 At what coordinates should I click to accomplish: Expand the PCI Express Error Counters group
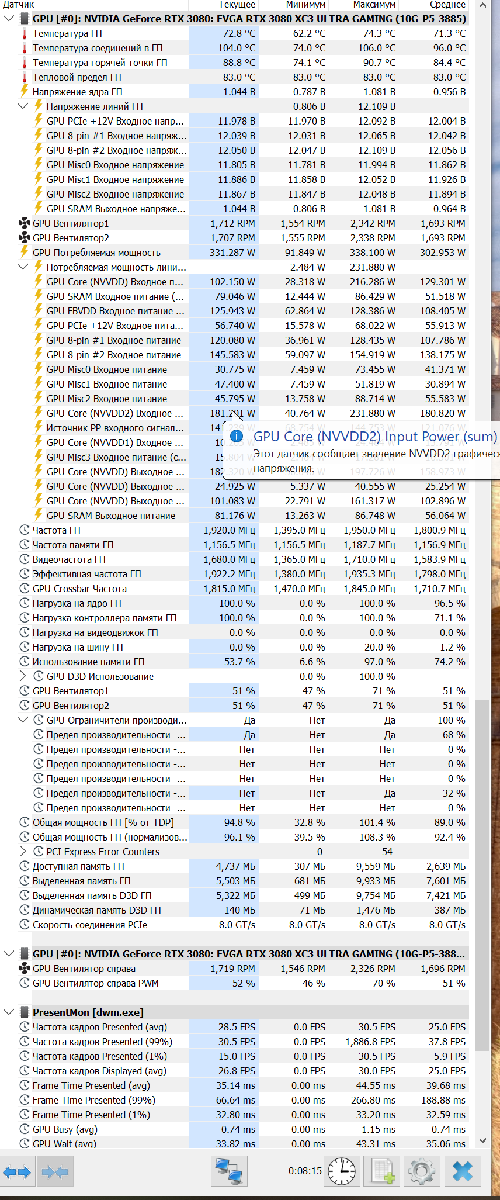pyautogui.click(x=23, y=852)
